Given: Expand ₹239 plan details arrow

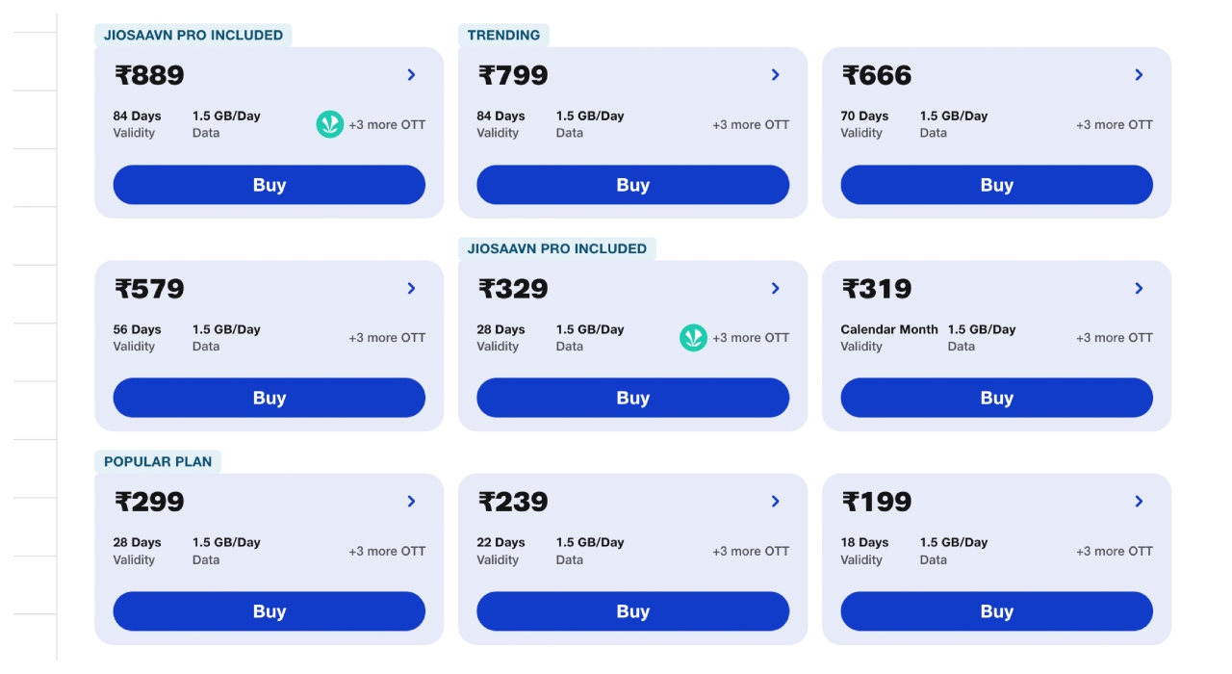Looking at the screenshot, I should pyautogui.click(x=775, y=502).
